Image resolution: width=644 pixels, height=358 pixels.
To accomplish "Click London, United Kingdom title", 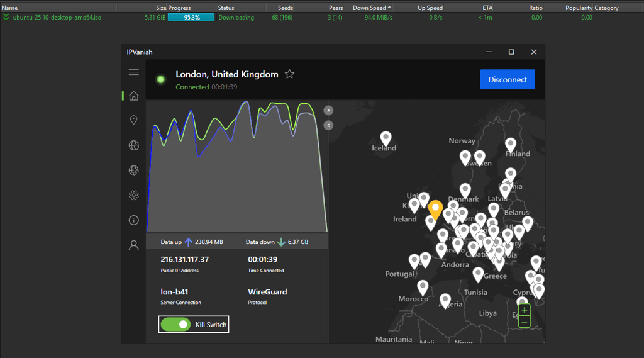I will pyautogui.click(x=226, y=74).
